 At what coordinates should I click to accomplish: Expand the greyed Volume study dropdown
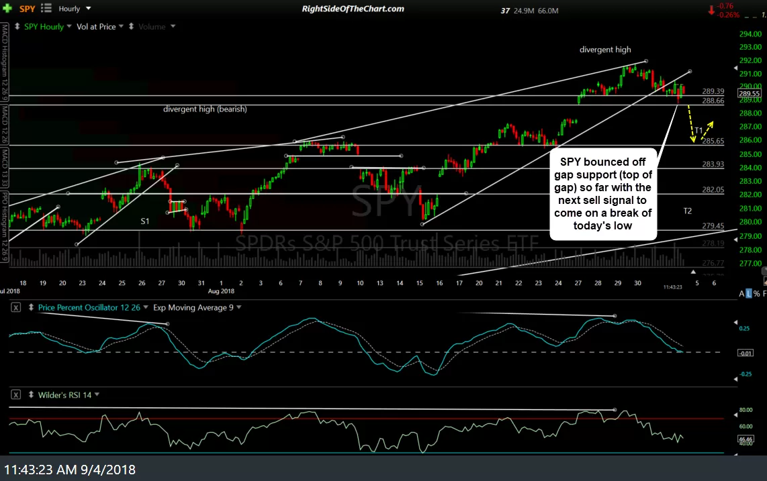click(173, 26)
